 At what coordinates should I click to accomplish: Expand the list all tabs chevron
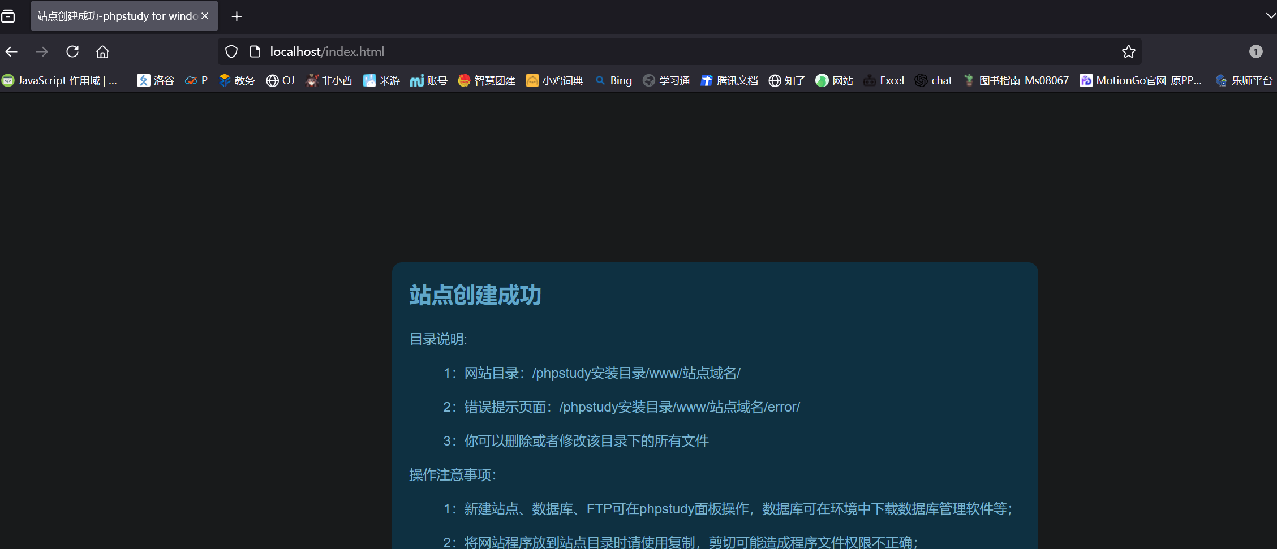[x=1270, y=16]
